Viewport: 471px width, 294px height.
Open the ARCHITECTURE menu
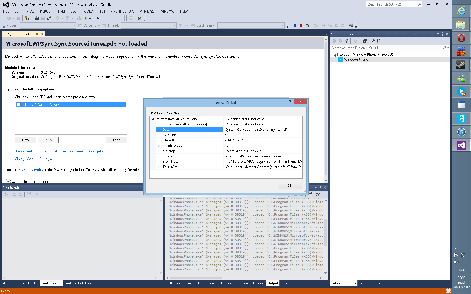coord(123,11)
